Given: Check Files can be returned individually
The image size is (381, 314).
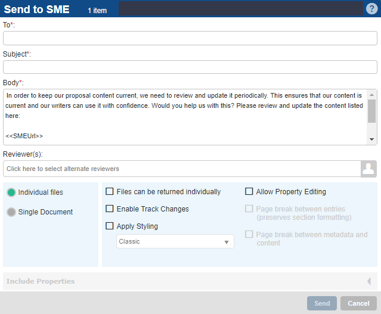Looking at the screenshot, I should pyautogui.click(x=109, y=191).
